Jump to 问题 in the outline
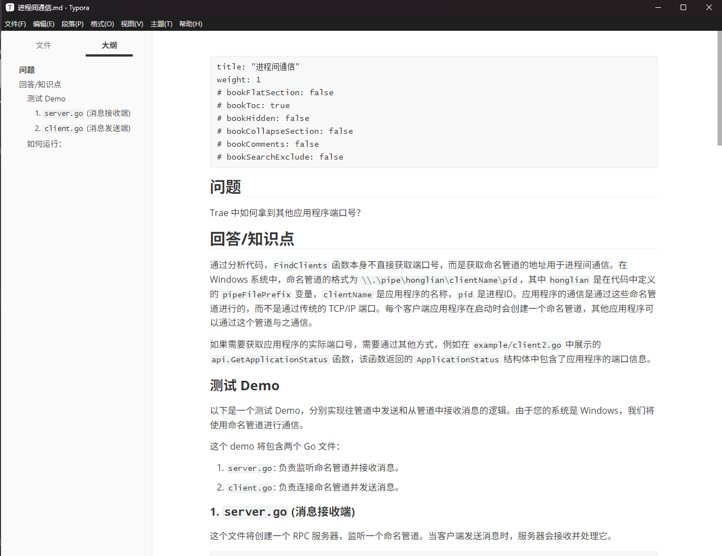The height and width of the screenshot is (556, 722). click(x=27, y=70)
